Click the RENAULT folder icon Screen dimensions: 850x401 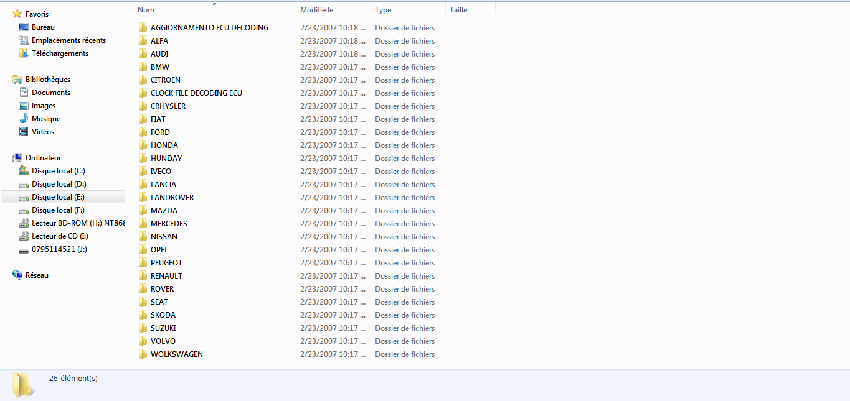pos(143,275)
